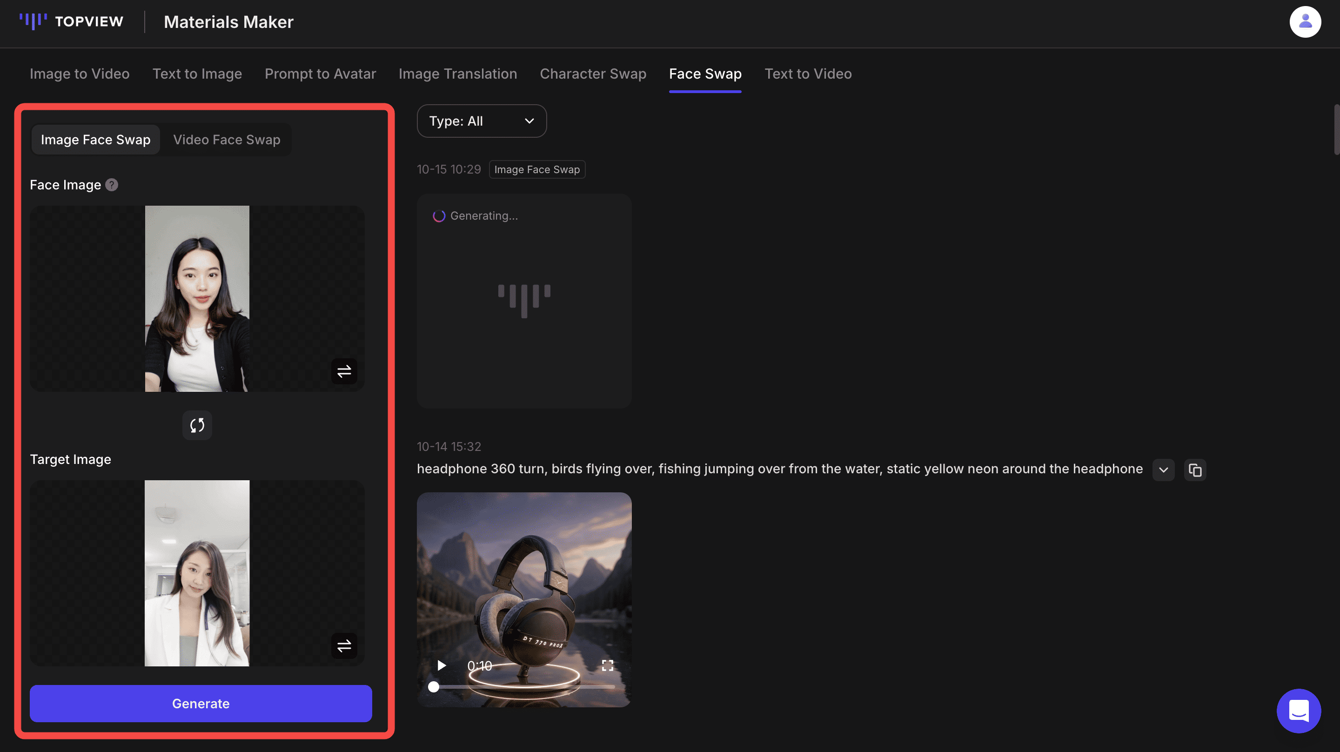Click the Target Image replace arrows icon

344,646
